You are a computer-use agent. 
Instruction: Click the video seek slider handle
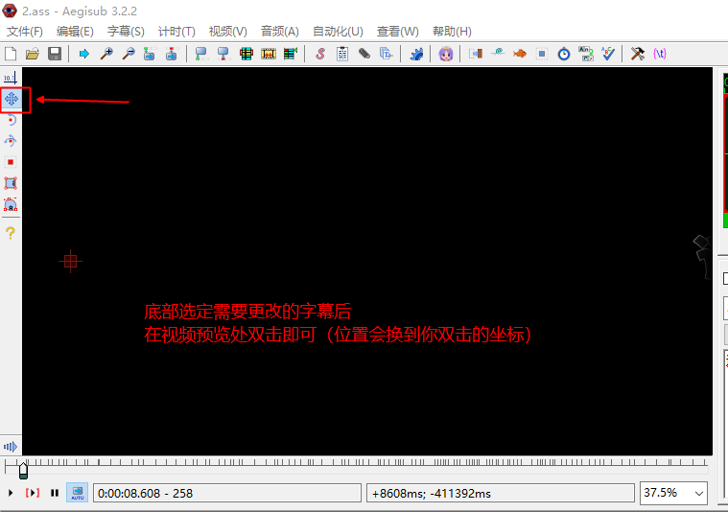click(23, 471)
